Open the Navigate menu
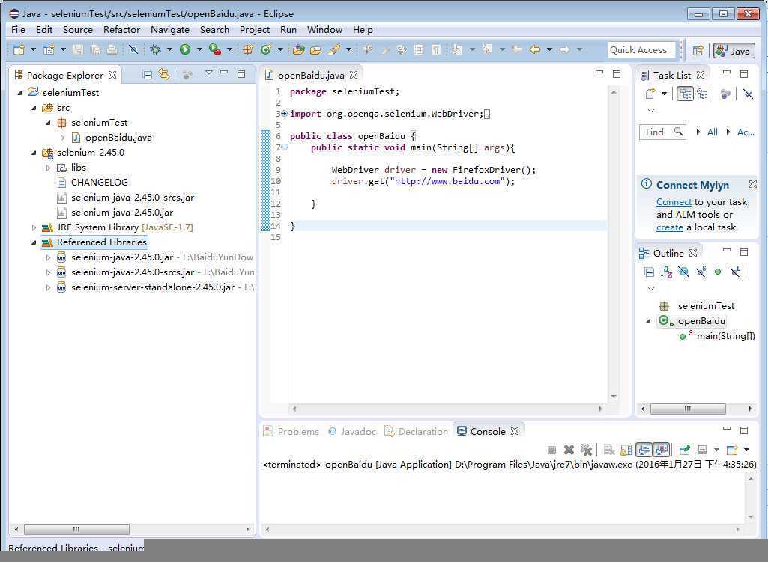The image size is (768, 562). coord(170,30)
